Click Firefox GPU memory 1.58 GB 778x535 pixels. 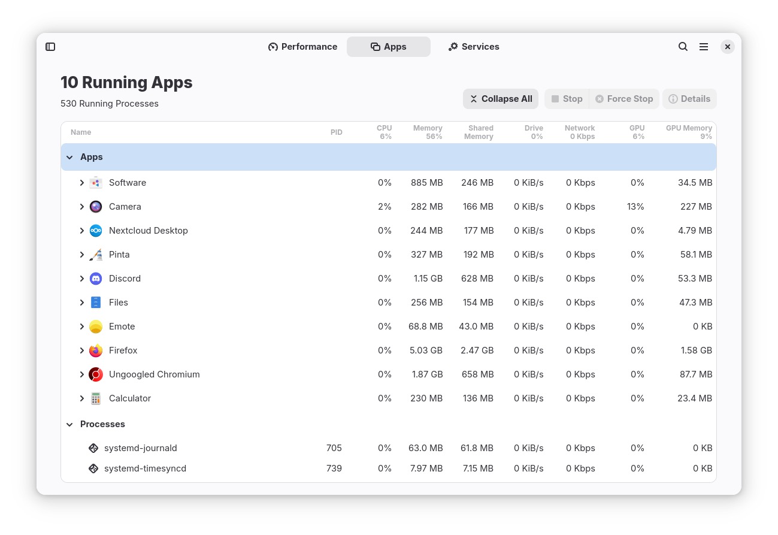click(696, 350)
